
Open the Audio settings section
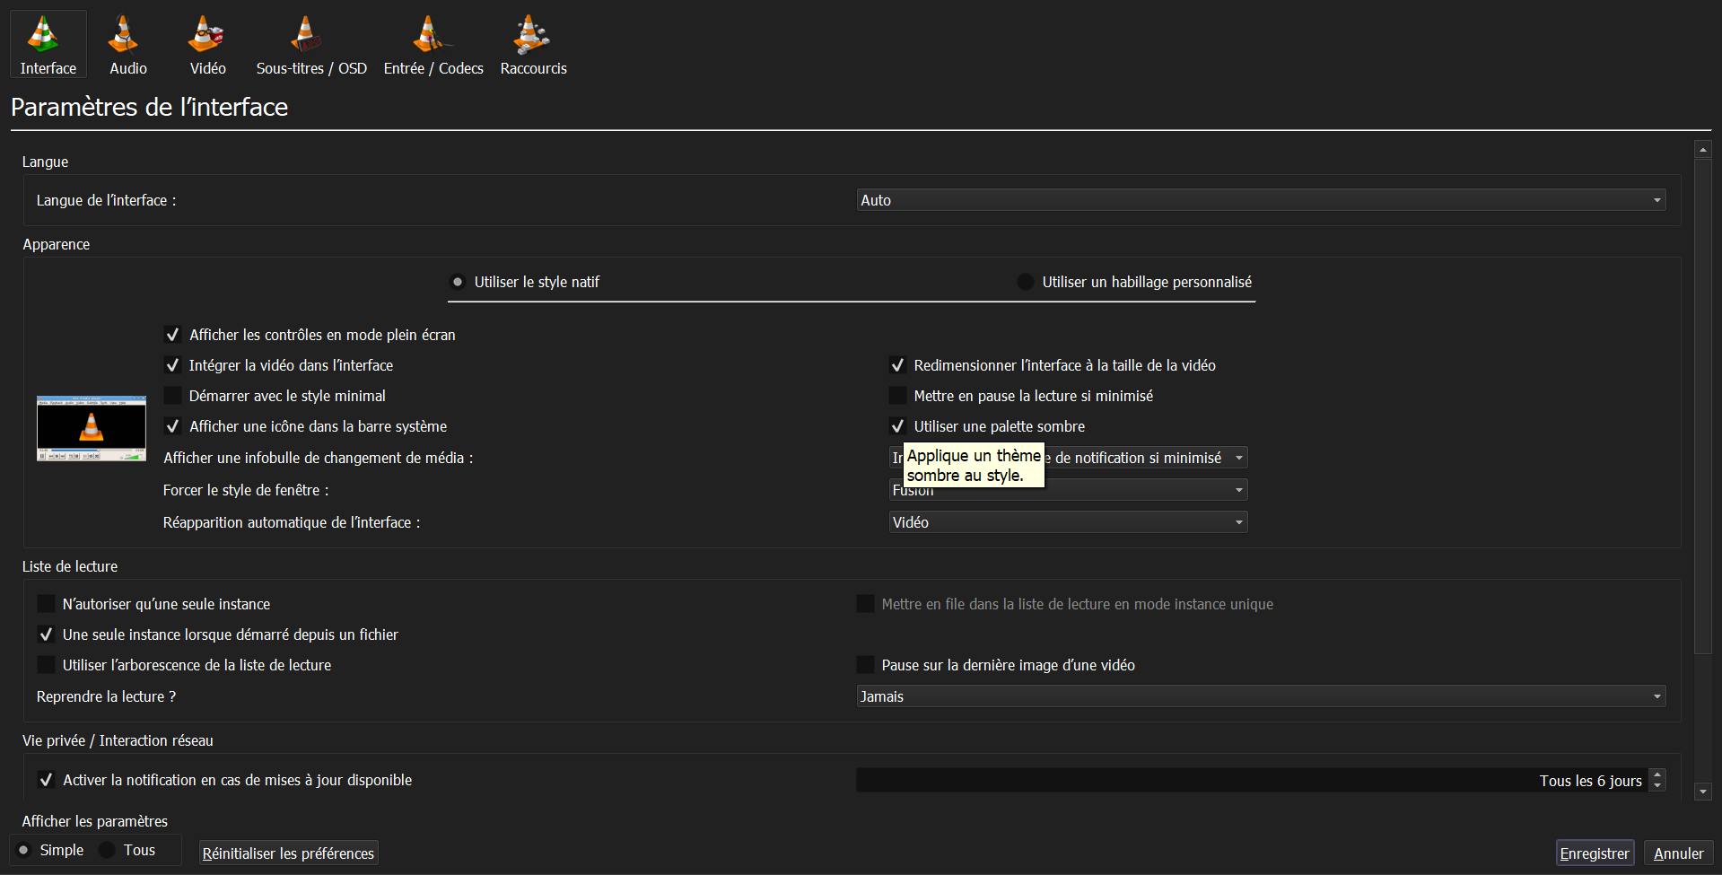pyautogui.click(x=127, y=43)
